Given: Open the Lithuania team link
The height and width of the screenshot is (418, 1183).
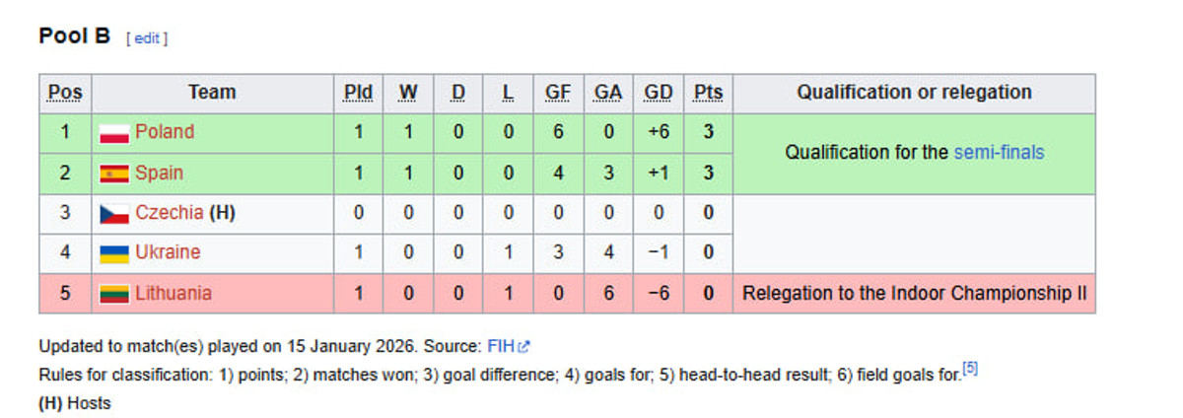Looking at the screenshot, I should click(x=173, y=293).
